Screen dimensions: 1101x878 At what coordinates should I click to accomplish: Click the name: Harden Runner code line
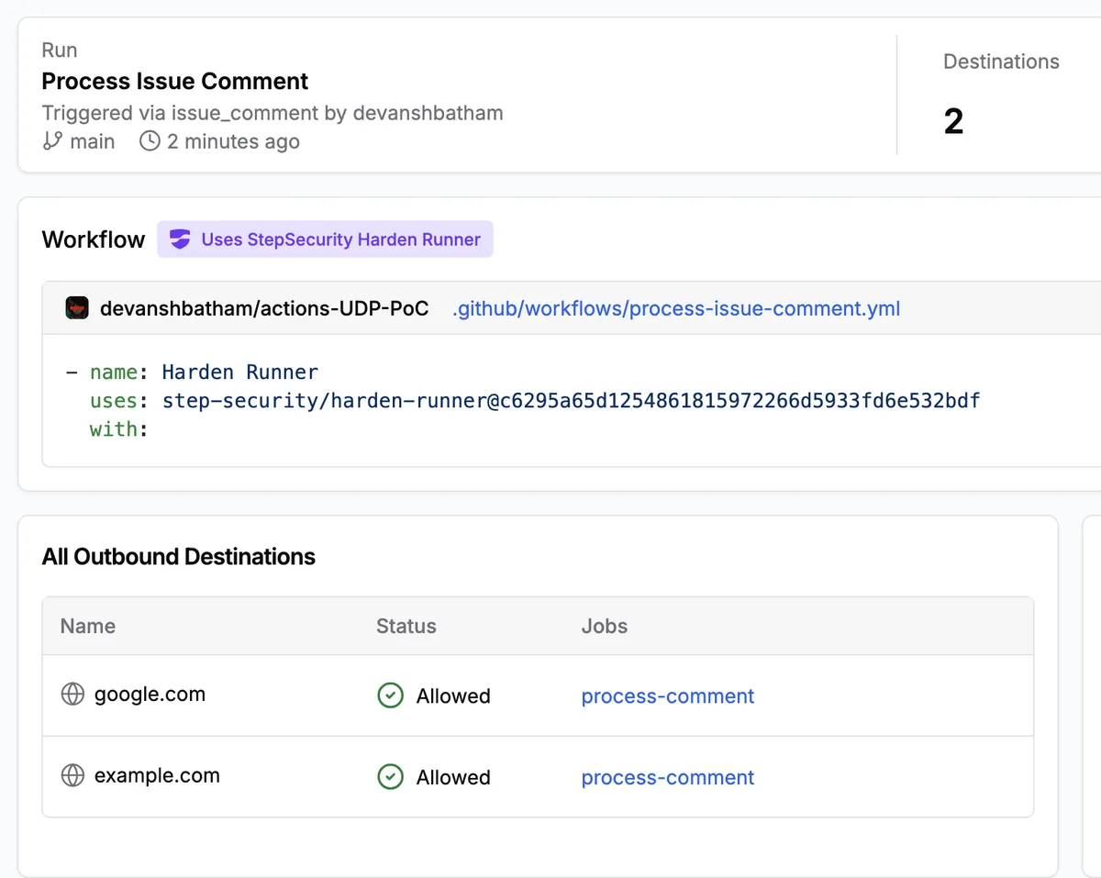coord(193,372)
